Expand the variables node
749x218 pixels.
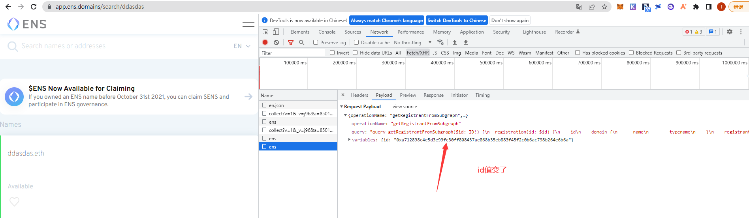[349, 139]
